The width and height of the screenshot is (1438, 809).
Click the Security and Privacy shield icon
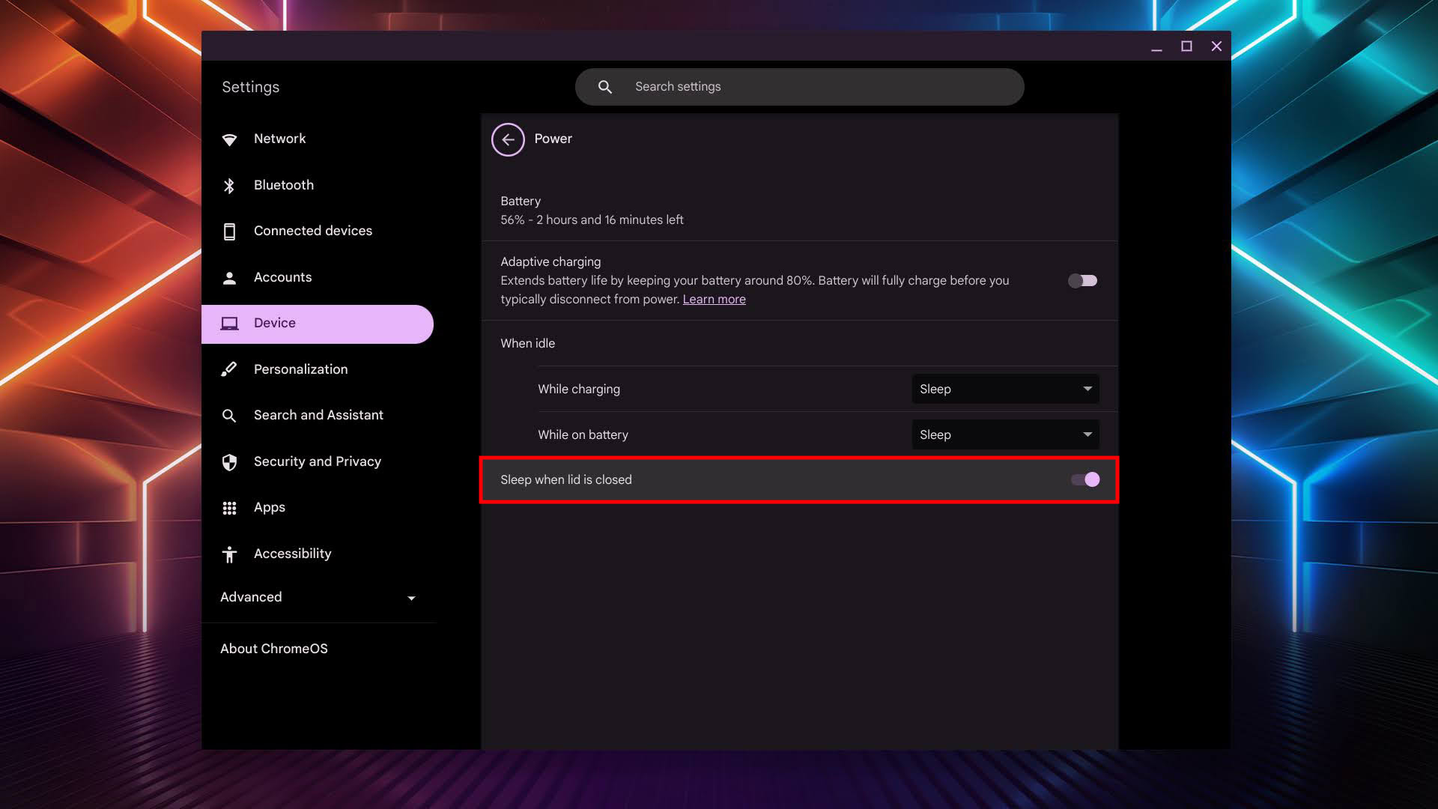pos(229,461)
